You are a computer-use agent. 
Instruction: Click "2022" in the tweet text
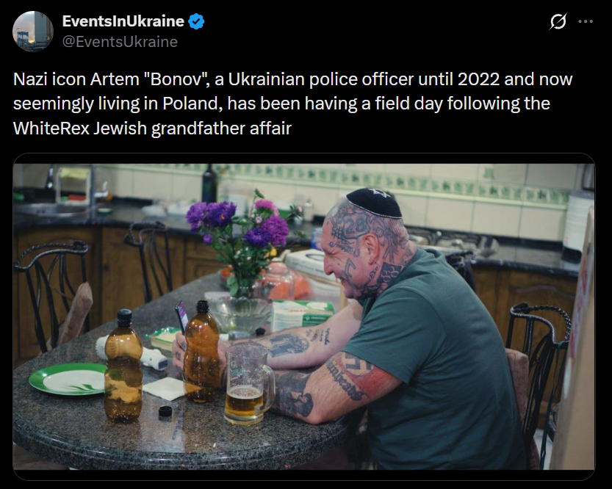[x=478, y=79]
